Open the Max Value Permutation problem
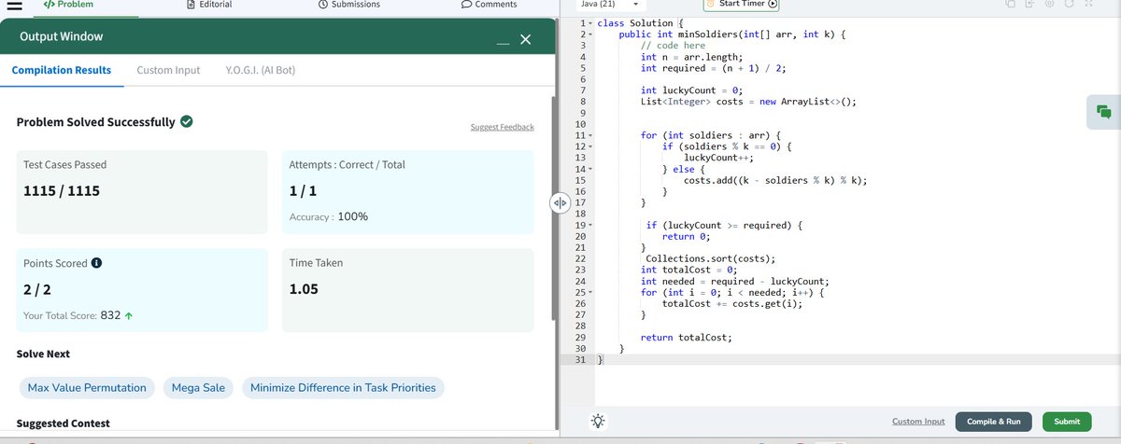 87,387
